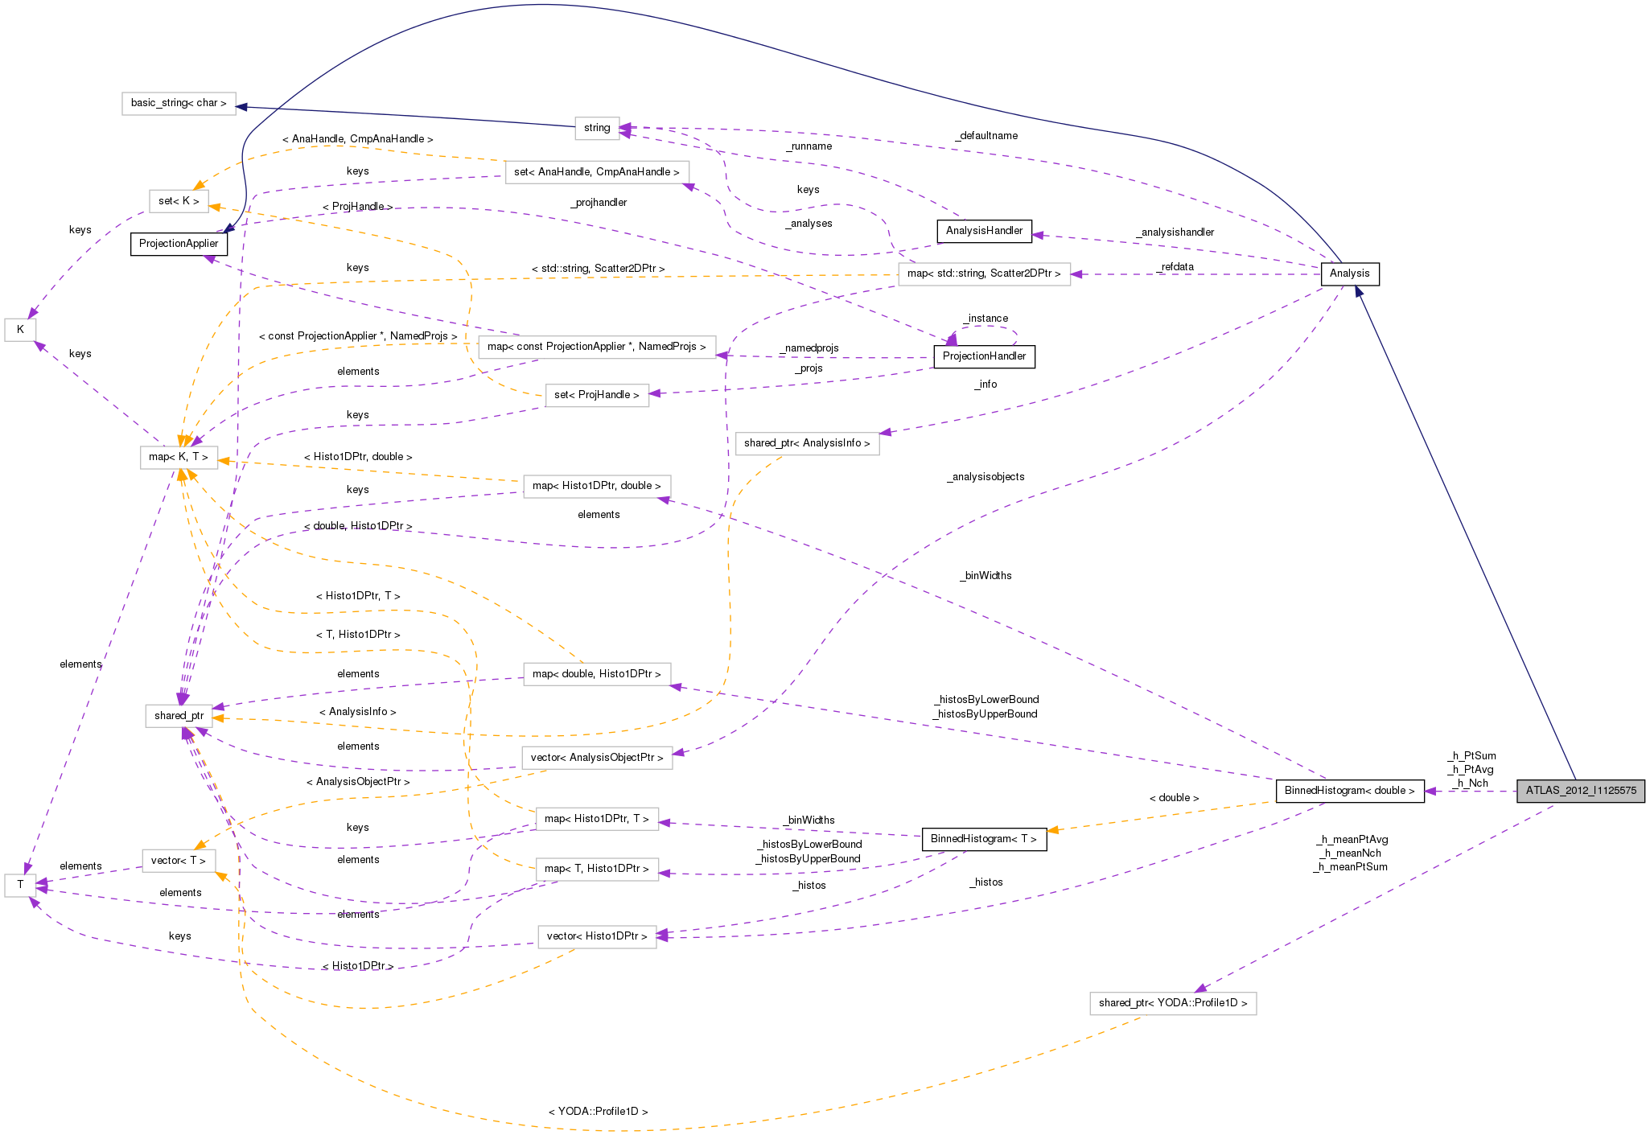Image resolution: width=1650 pixels, height=1135 pixels.
Task: Open shared_ptr< AnalysisInfo > node
Action: [x=807, y=443]
